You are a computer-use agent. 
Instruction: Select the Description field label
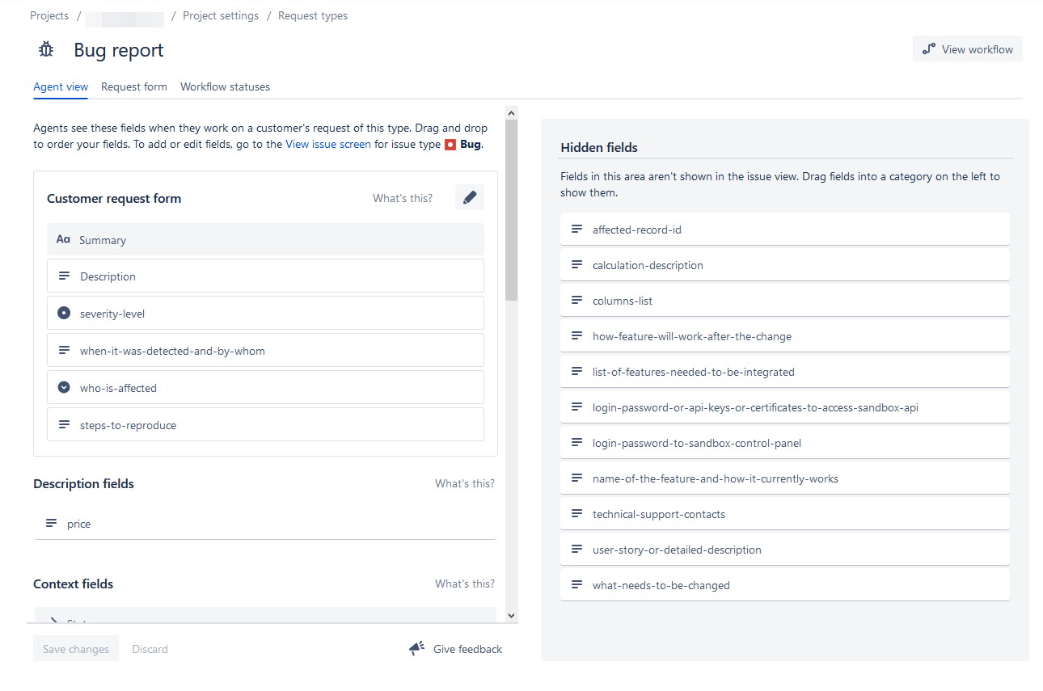108,276
